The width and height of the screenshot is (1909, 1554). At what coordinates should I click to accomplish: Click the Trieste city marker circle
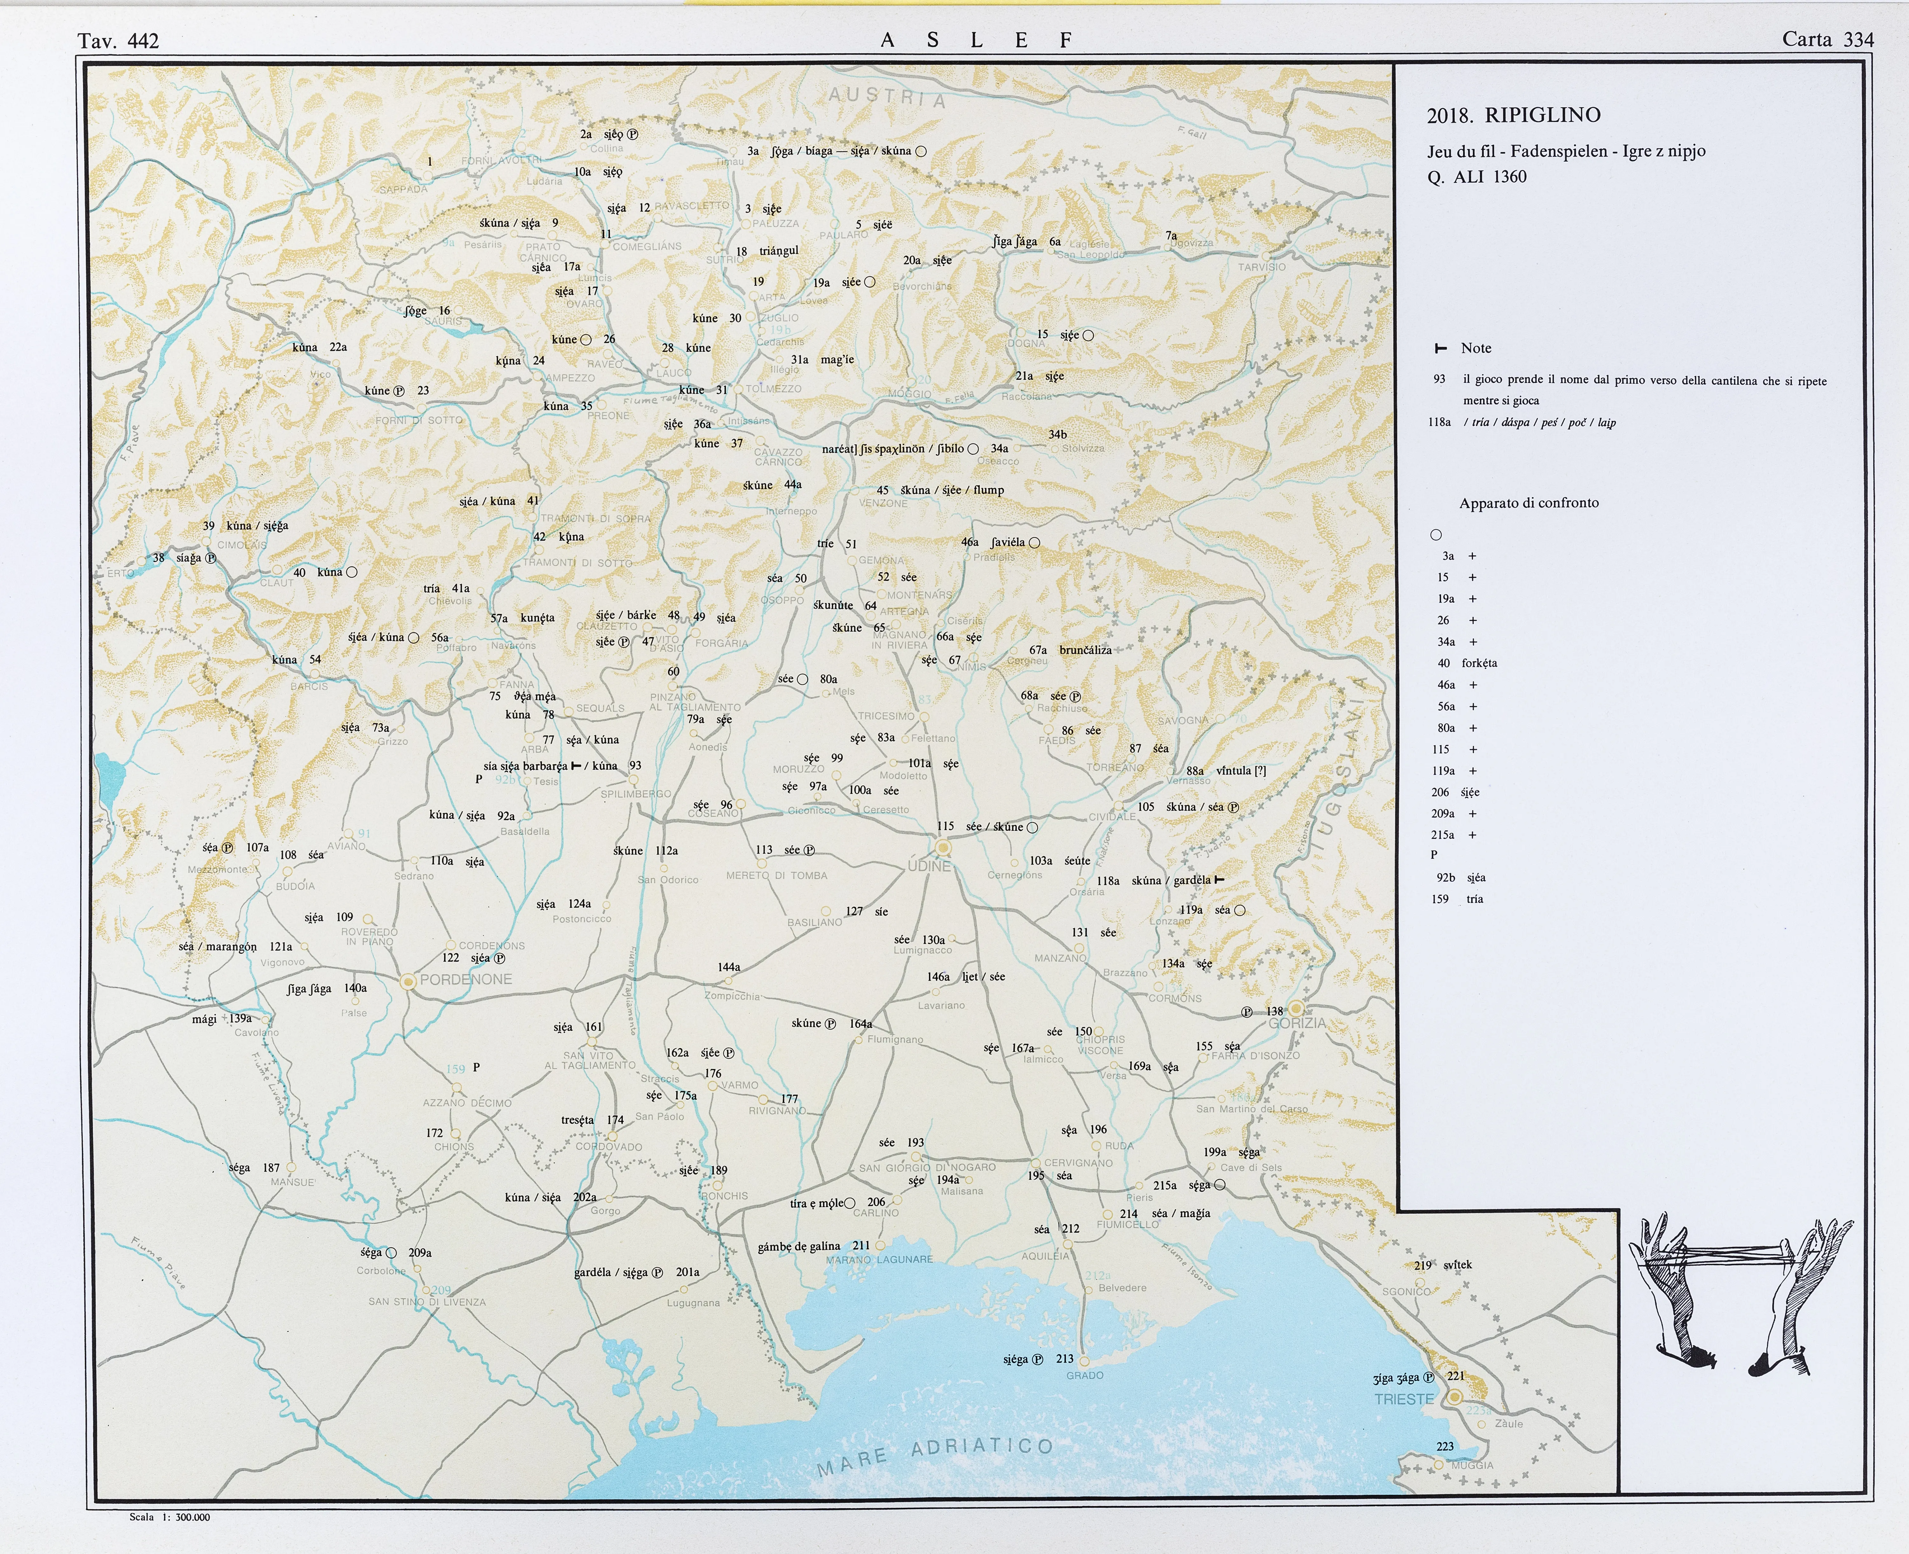1455,1397
